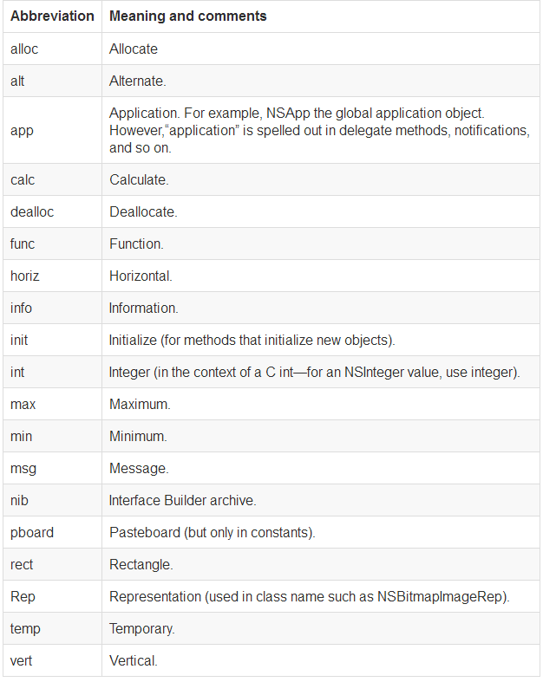The width and height of the screenshot is (543, 682).
Task: Select the "func" abbreviation cell
Action: pos(23,244)
